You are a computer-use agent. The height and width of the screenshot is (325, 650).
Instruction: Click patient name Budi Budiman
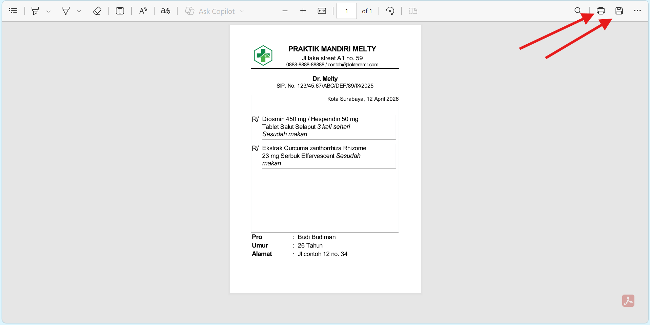click(x=317, y=237)
